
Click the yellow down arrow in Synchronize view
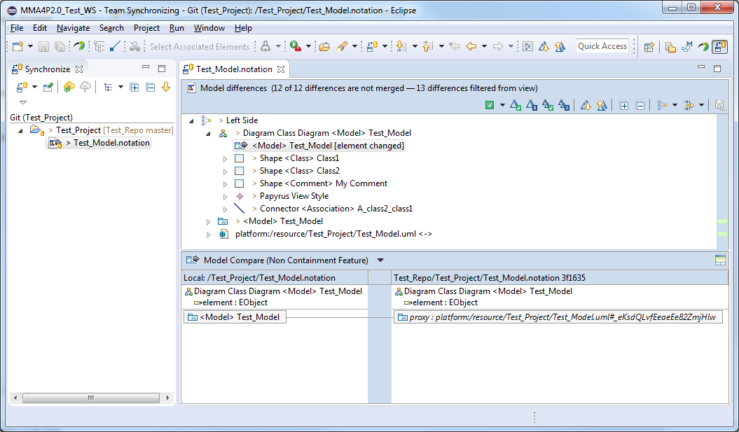[x=166, y=87]
